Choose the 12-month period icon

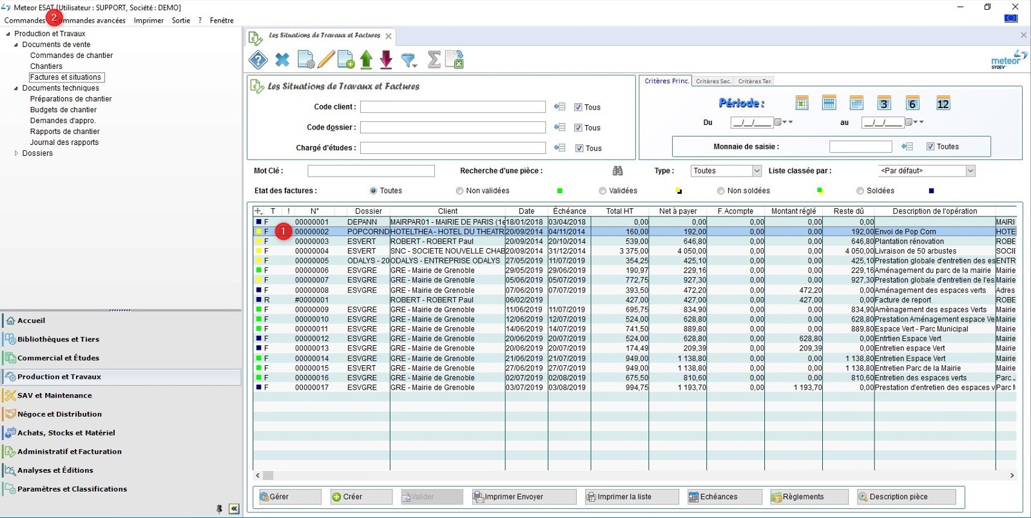tap(943, 104)
